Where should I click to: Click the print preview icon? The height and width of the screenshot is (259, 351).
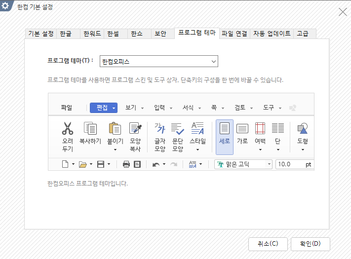pyautogui.click(x=137, y=164)
